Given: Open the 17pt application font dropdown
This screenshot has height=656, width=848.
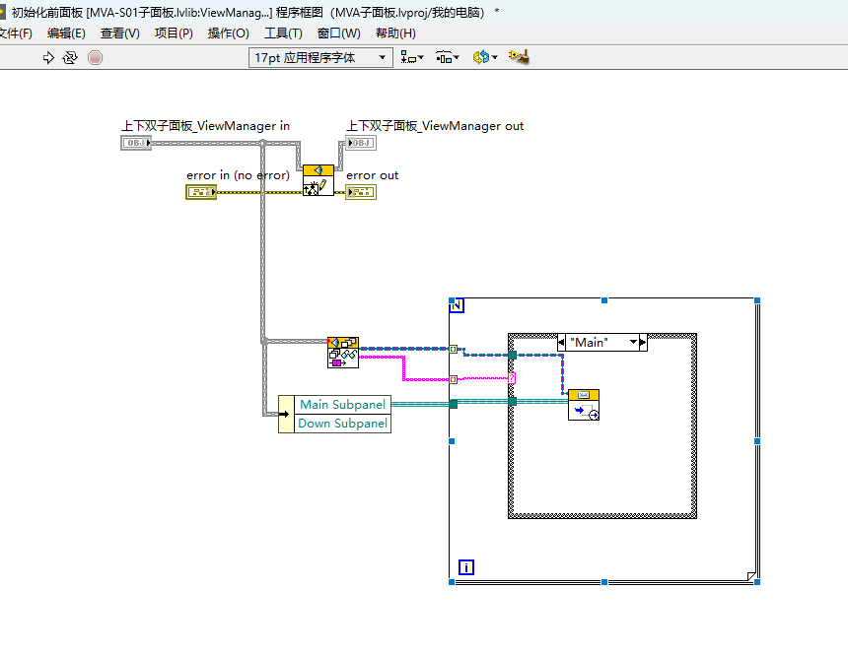Looking at the screenshot, I should tap(320, 58).
